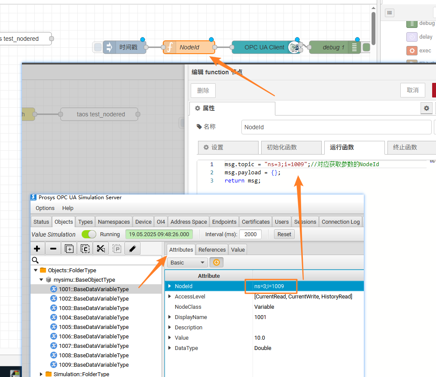436x377 pixels.
Task: Switch to the Connection Log tab
Action: point(341,222)
